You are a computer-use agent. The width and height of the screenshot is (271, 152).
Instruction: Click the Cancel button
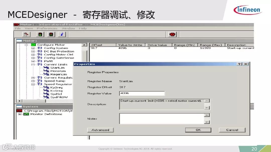pos(232,130)
